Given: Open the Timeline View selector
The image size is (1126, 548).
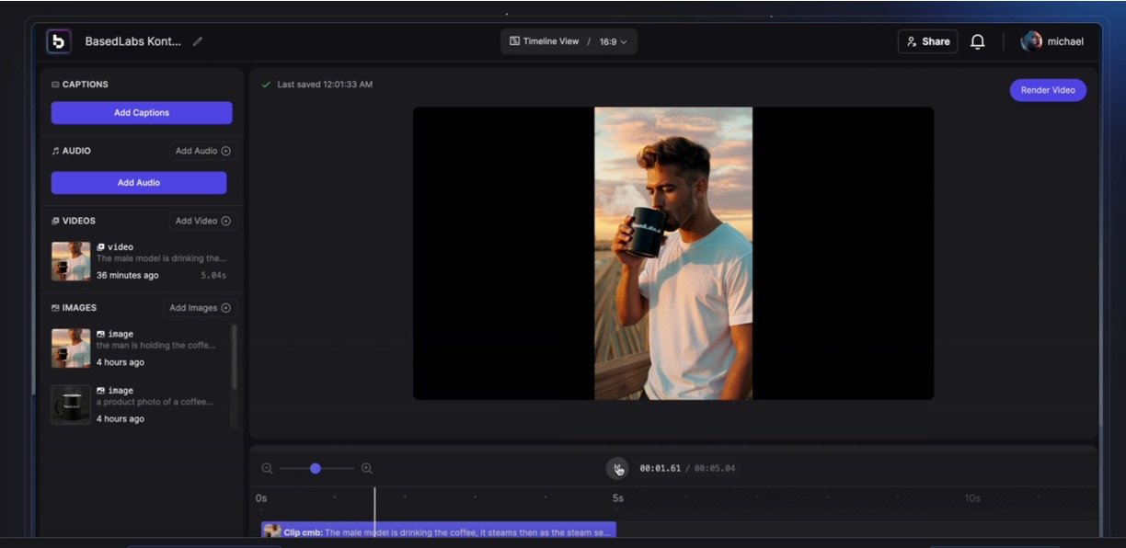Looking at the screenshot, I should (545, 41).
